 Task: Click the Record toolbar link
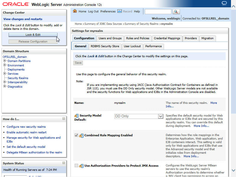127,12
